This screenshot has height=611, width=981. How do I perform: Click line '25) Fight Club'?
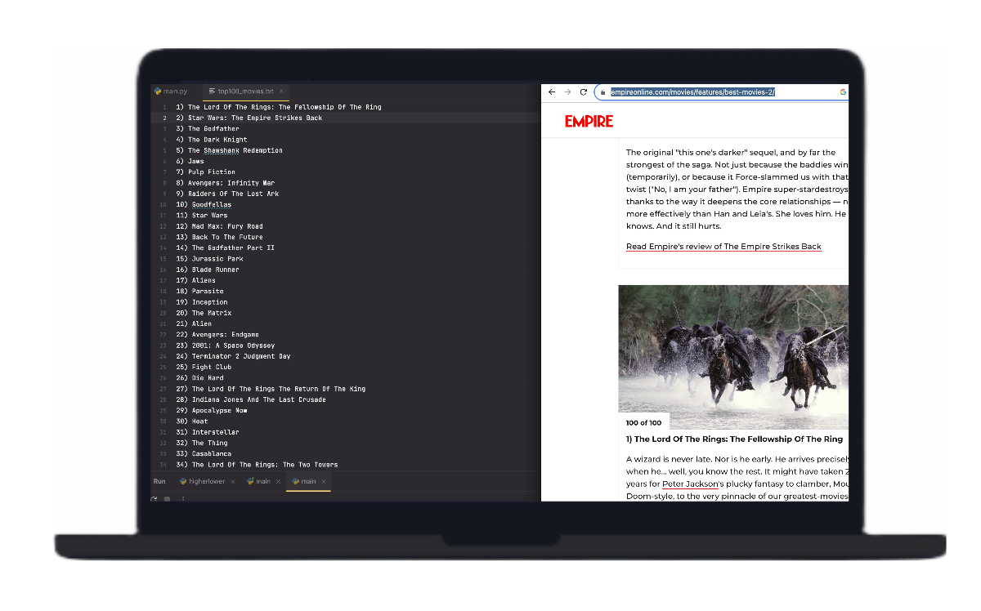tap(204, 367)
